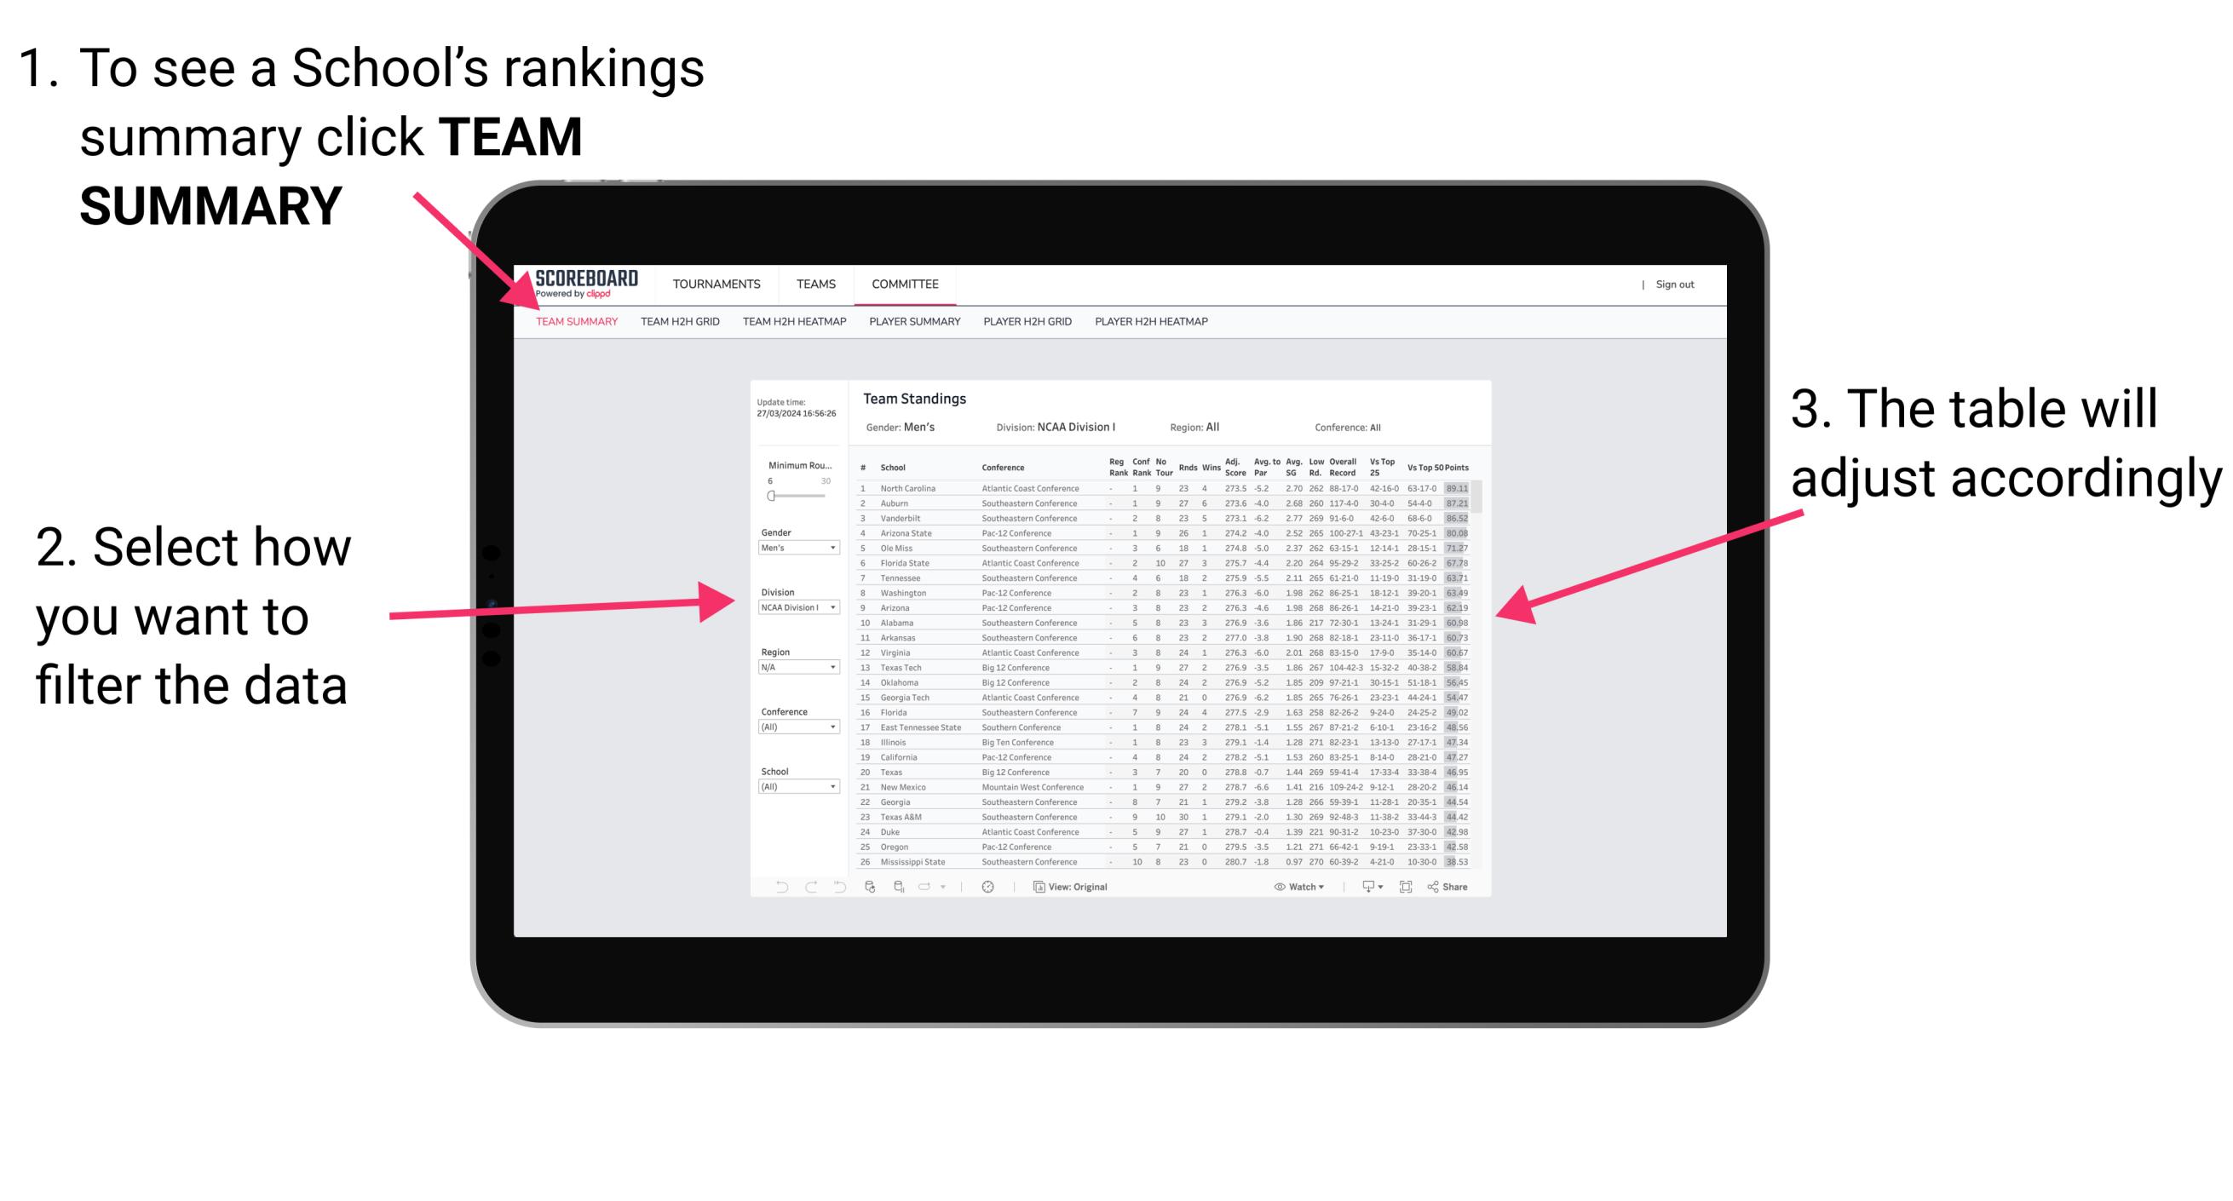
Task: Click the Timer/Clock icon in toolbar
Action: pos(985,888)
